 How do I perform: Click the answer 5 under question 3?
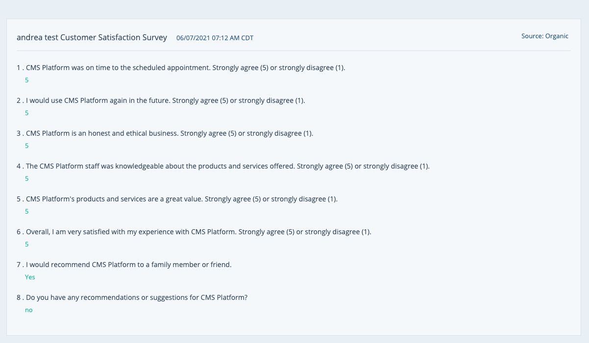coord(27,146)
